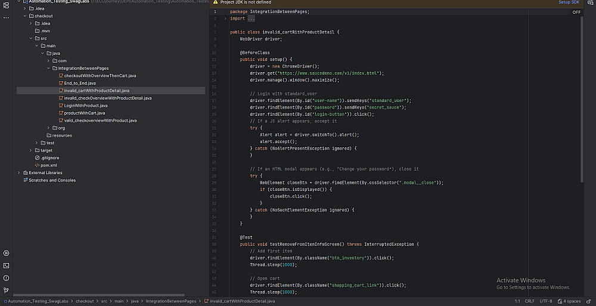Change CRLF line separator setting
596x306 pixels.
[529, 301]
